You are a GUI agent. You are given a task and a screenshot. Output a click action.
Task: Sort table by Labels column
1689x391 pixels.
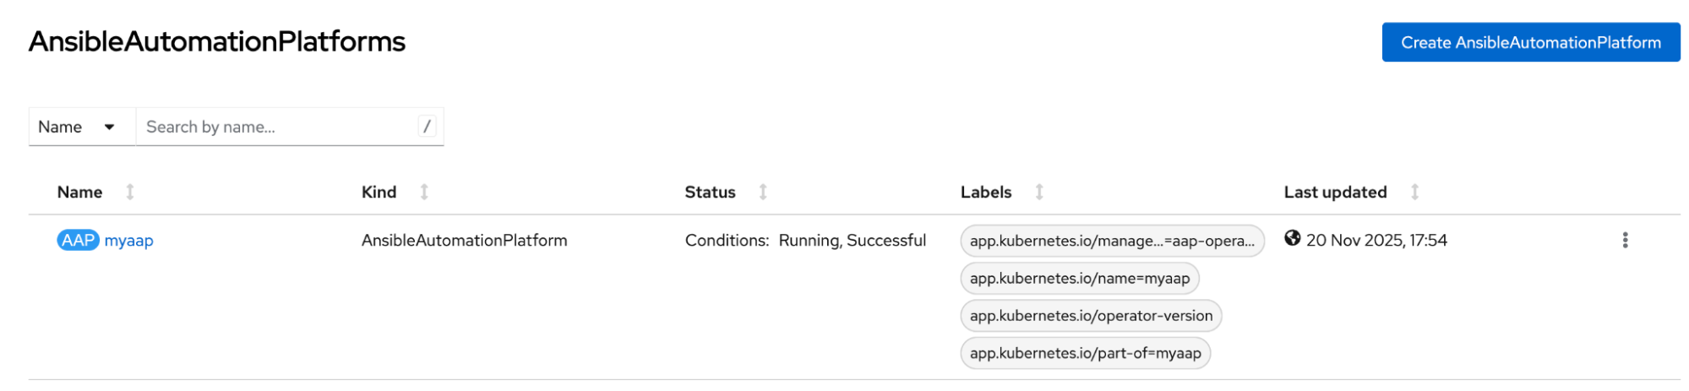click(1039, 193)
